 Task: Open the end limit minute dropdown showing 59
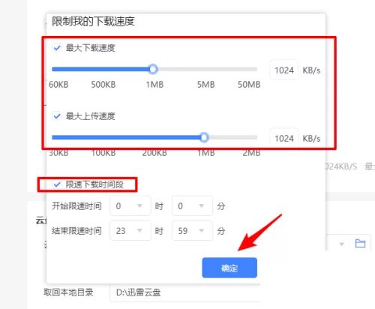pos(192,230)
